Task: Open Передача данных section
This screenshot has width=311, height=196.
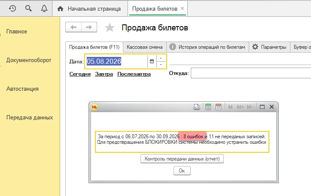Action: coord(30,117)
